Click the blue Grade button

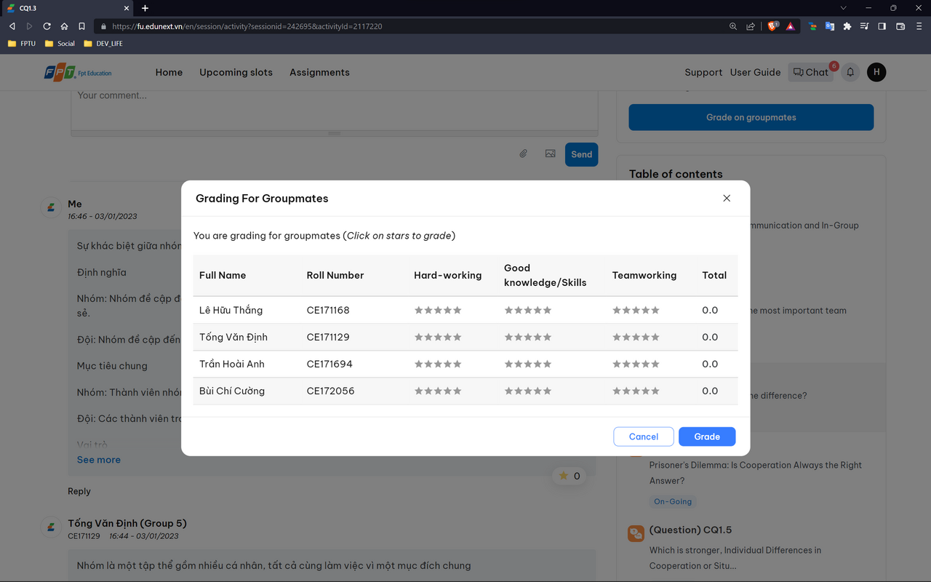coord(706,436)
